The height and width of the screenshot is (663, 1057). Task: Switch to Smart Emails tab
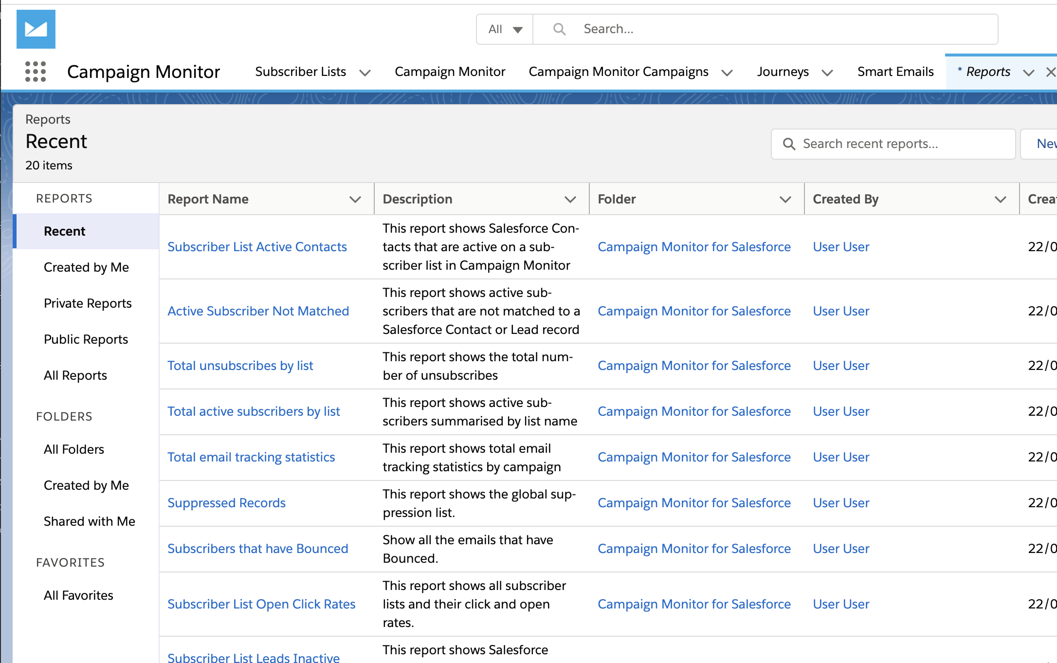click(895, 72)
